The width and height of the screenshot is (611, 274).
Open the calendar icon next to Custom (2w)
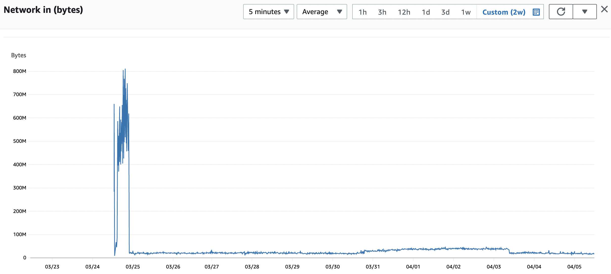click(x=536, y=12)
